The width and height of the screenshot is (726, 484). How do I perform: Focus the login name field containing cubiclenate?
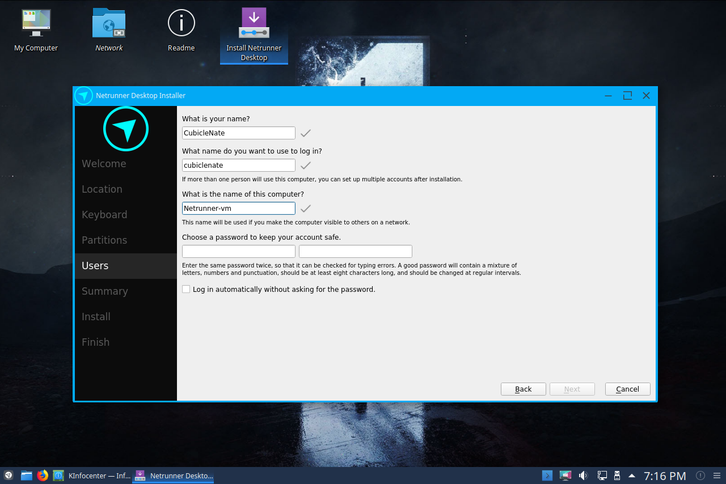point(239,165)
